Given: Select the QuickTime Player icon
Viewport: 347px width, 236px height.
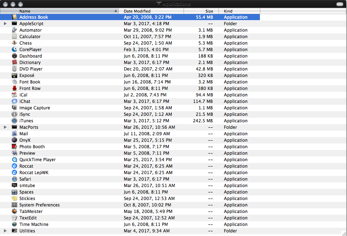Looking at the screenshot, I should pyautogui.click(x=14, y=159).
